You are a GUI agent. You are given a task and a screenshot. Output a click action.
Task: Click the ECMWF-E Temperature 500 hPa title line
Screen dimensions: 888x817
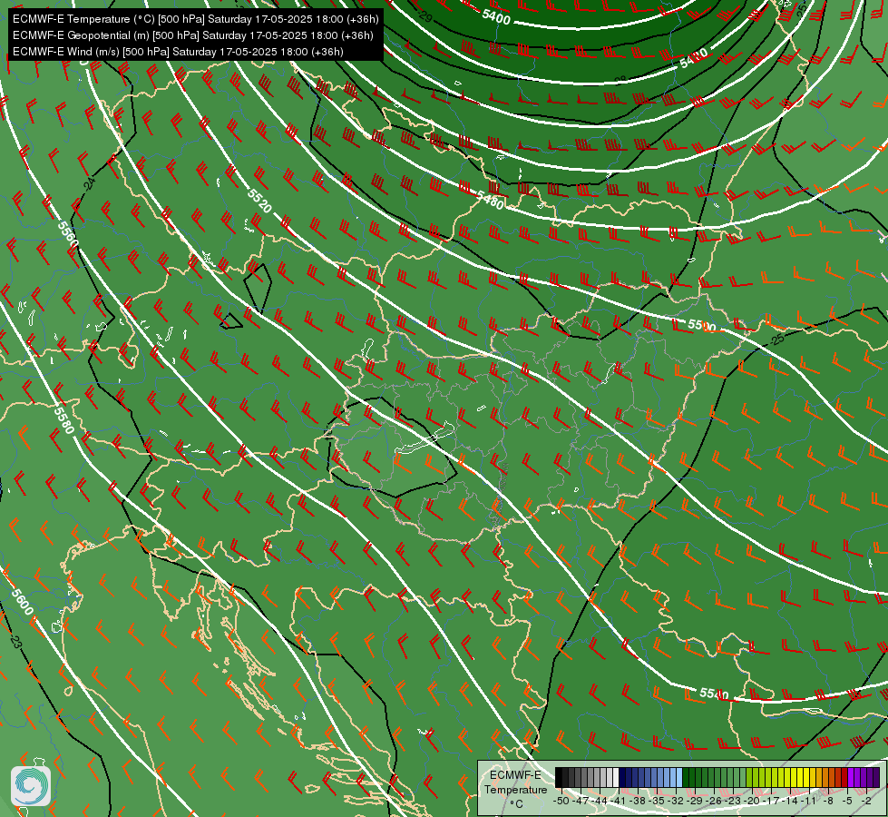pyautogui.click(x=195, y=19)
